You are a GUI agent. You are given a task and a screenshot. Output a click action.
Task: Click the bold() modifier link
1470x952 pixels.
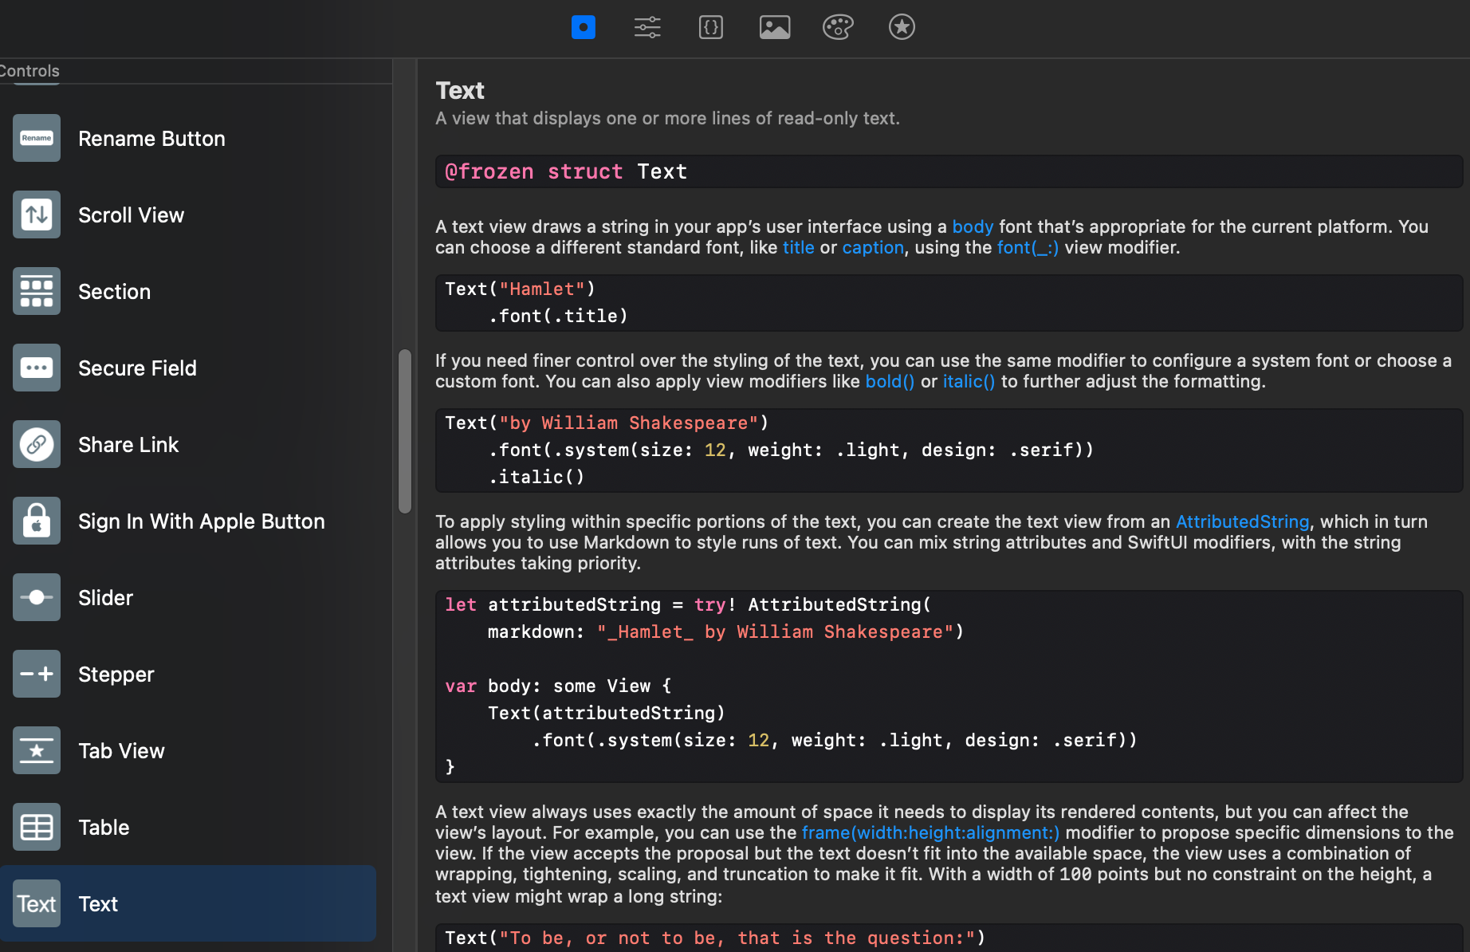pos(889,381)
